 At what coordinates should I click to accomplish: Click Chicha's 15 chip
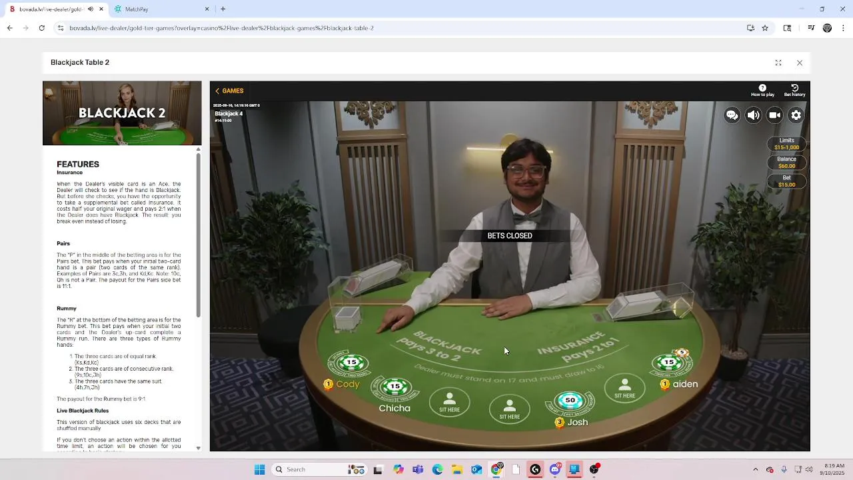tap(395, 386)
